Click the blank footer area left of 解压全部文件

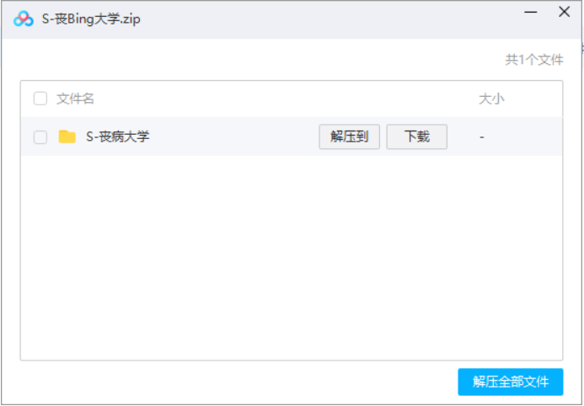tap(236, 382)
